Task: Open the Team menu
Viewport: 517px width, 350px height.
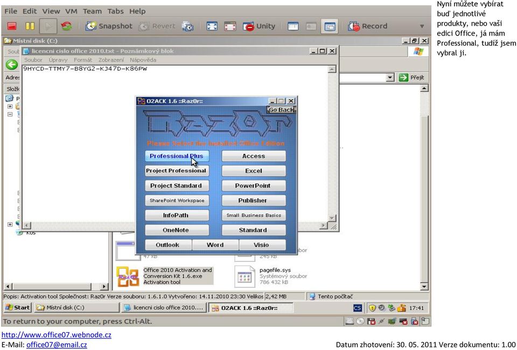Action: [92, 11]
